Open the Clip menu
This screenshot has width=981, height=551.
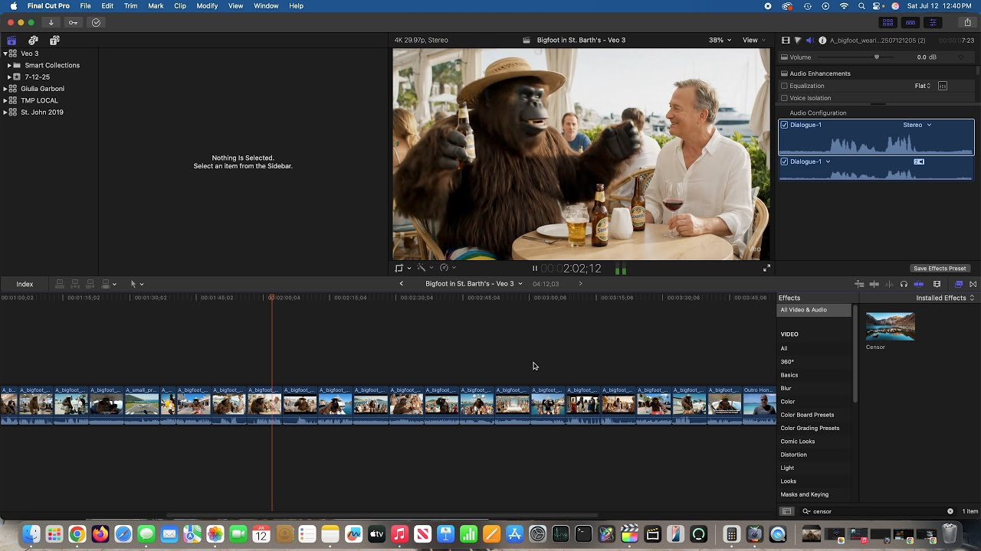(x=180, y=6)
